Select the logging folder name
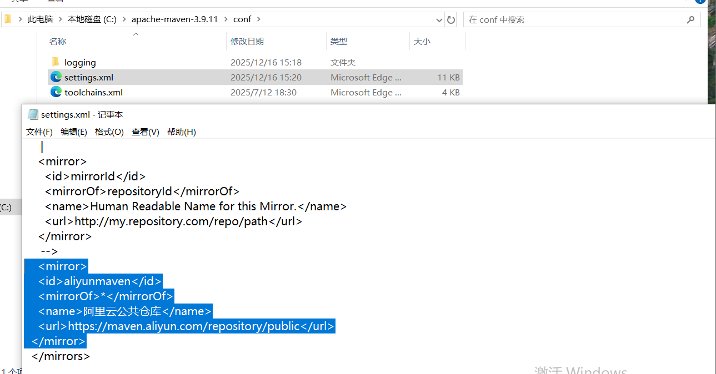Image resolution: width=716 pixels, height=374 pixels. [80, 63]
